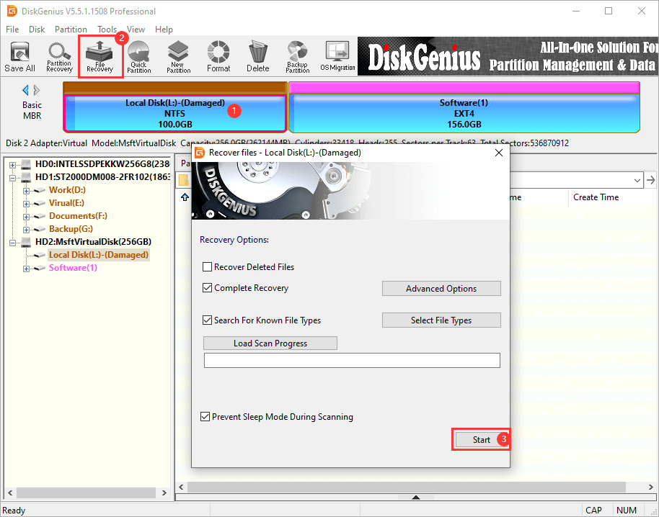Click the Select File Types button
The height and width of the screenshot is (517, 659).
pos(441,320)
